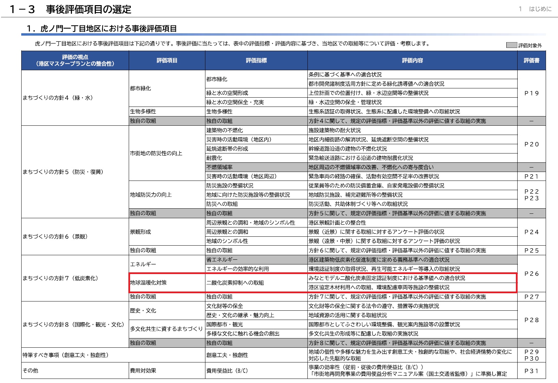
Task: Click the 評価書 column header
Action: pos(532,61)
